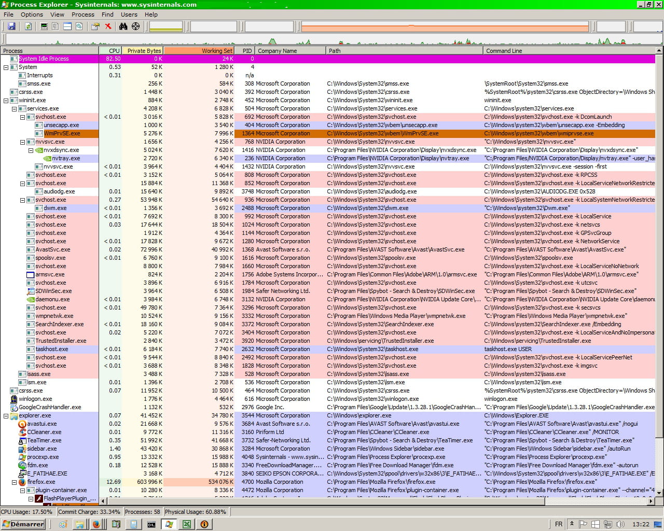Click the fdm.exe process icon
The width and height of the screenshot is (664, 531).
(22, 465)
